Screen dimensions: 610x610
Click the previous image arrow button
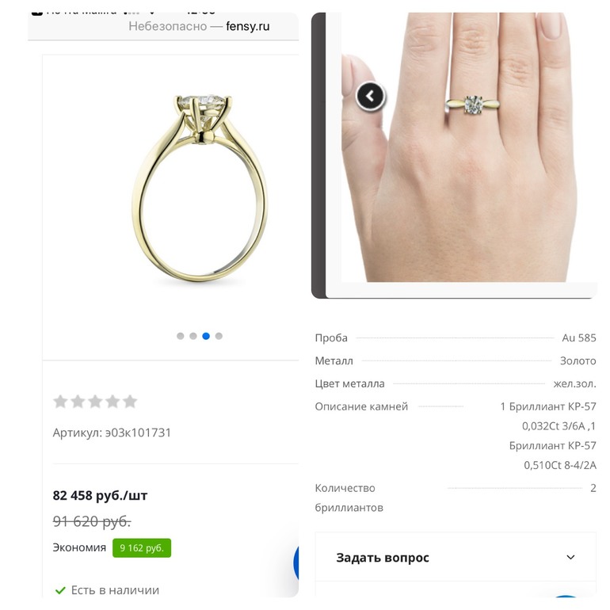tap(370, 96)
